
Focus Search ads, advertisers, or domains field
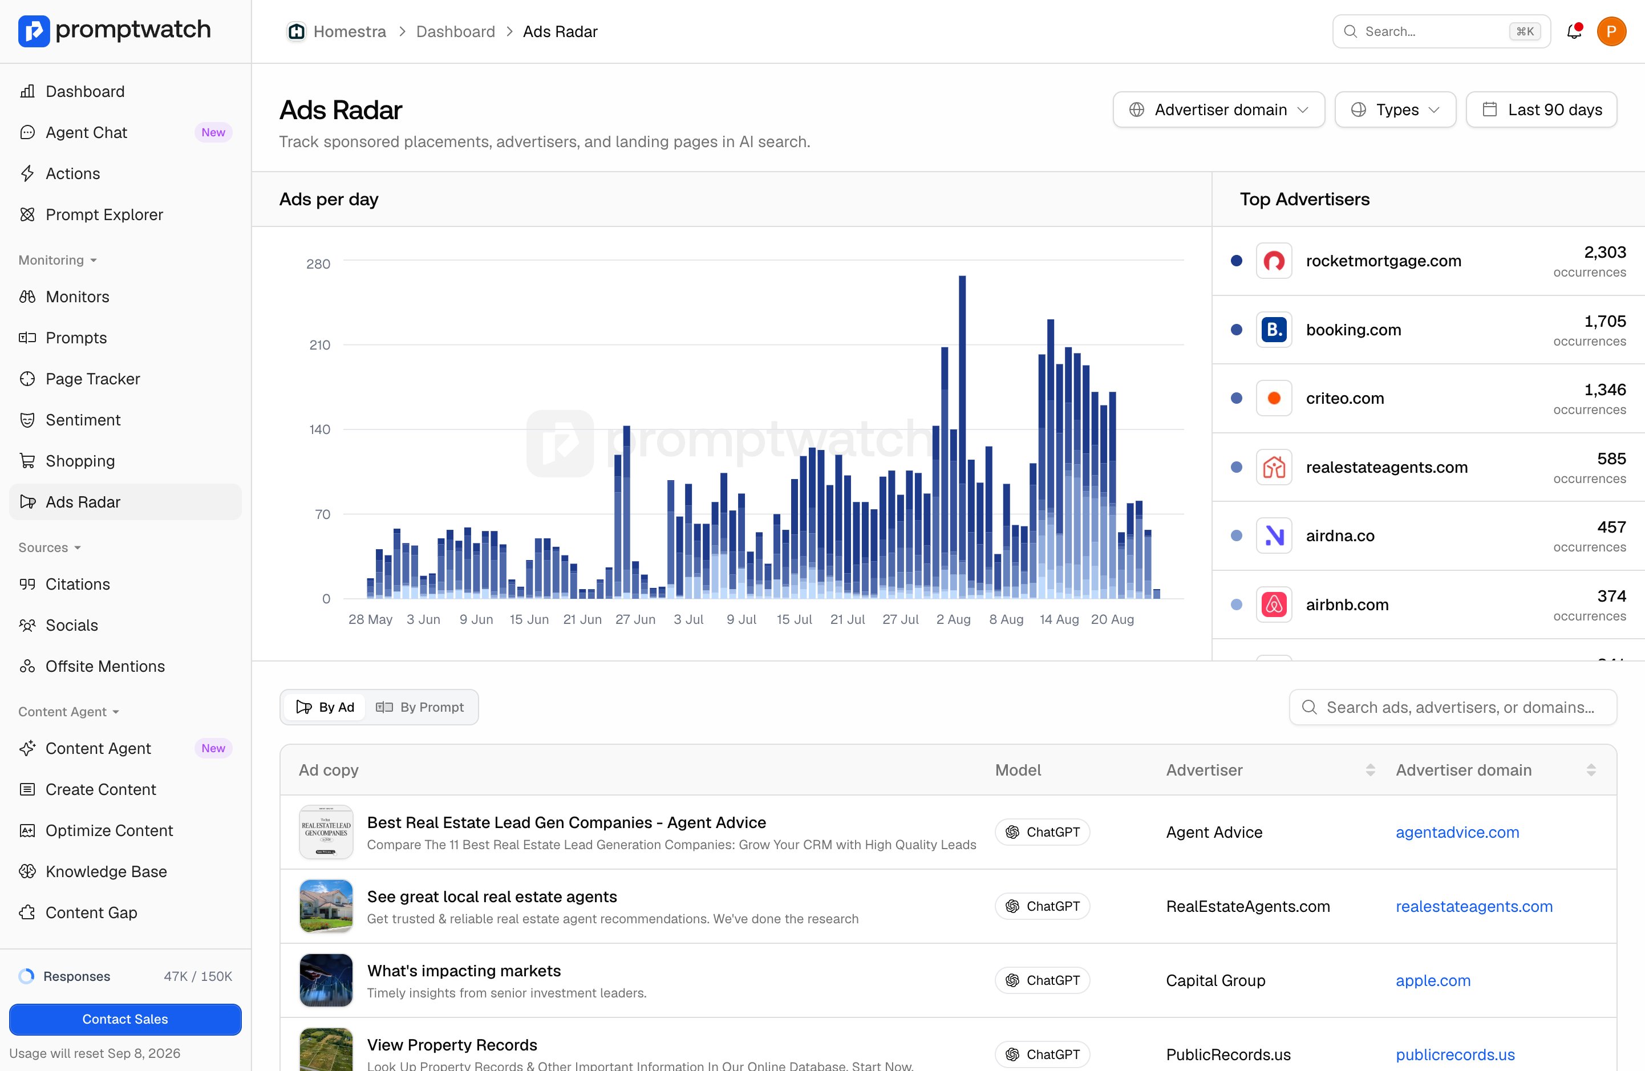(x=1453, y=707)
